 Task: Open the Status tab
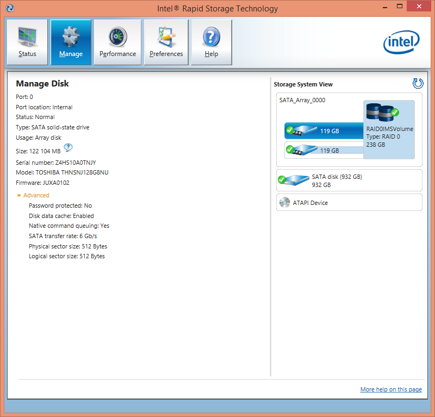27,42
